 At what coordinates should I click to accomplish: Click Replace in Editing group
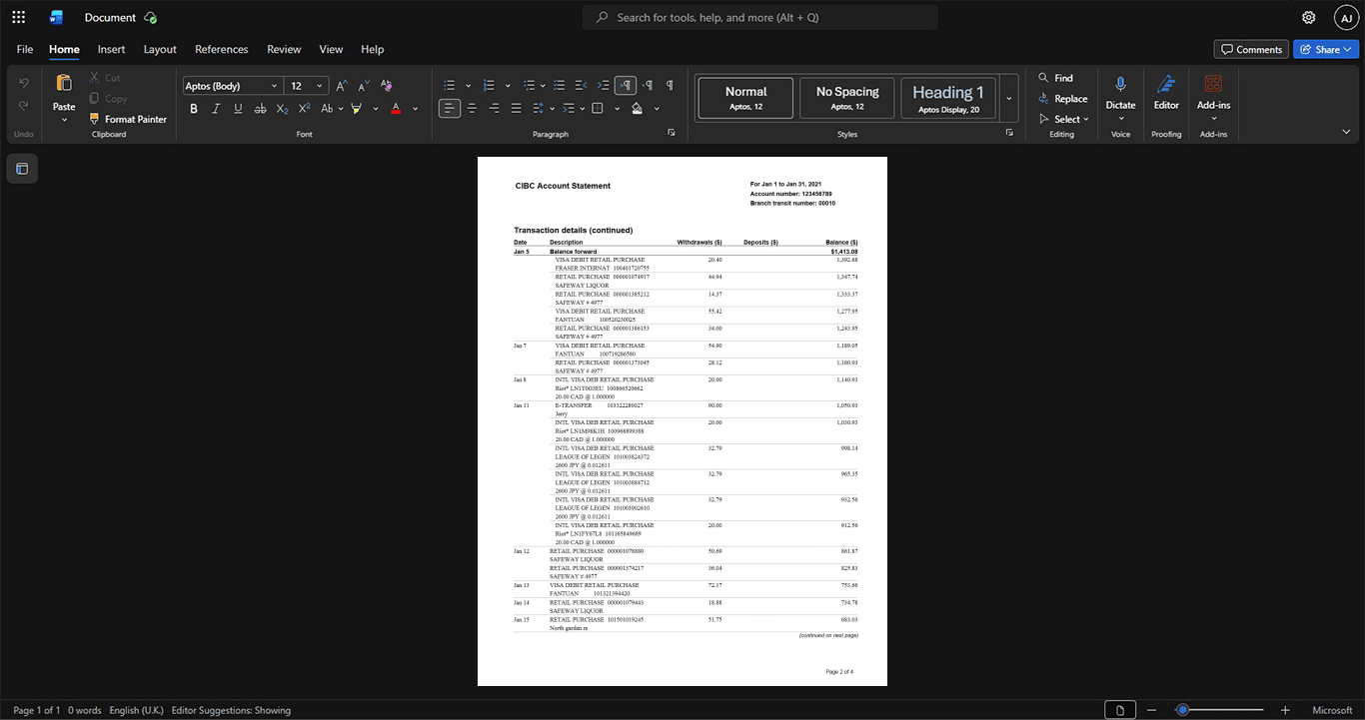point(1062,99)
